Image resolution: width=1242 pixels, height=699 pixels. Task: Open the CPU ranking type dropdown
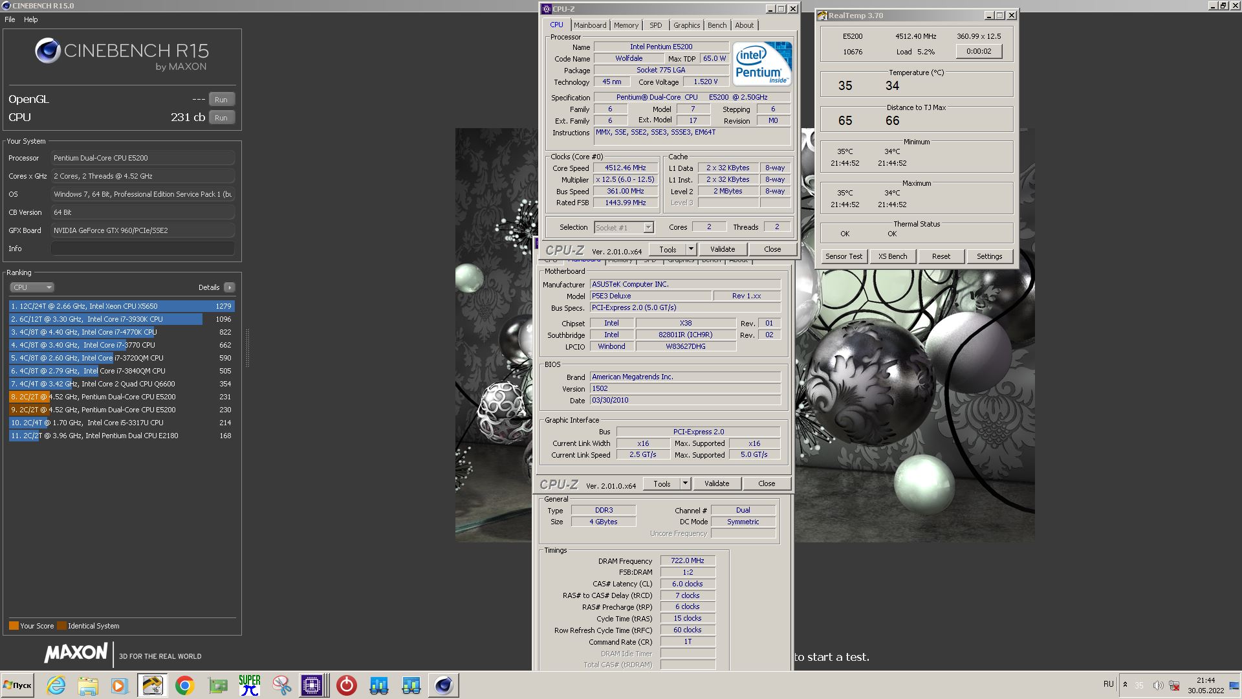point(32,287)
